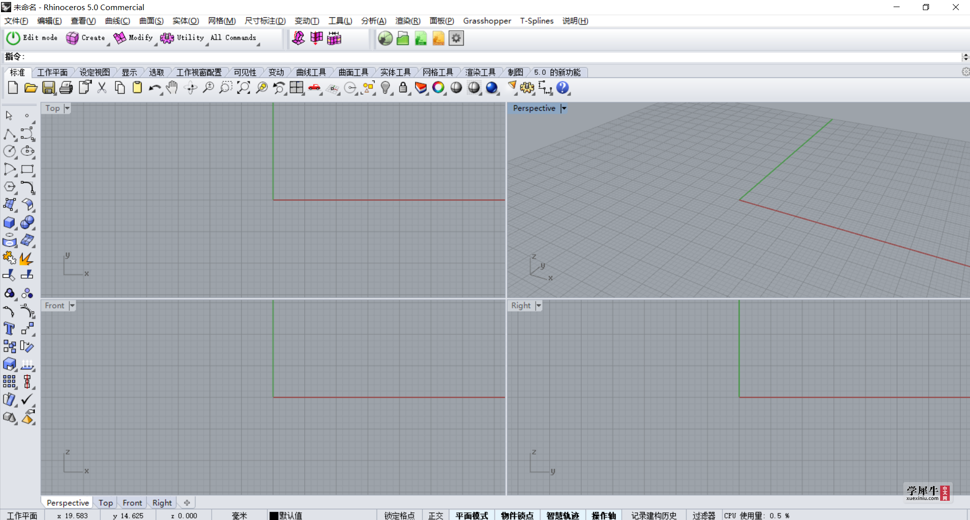
Task: Click the Print icon
Action: coord(66,88)
